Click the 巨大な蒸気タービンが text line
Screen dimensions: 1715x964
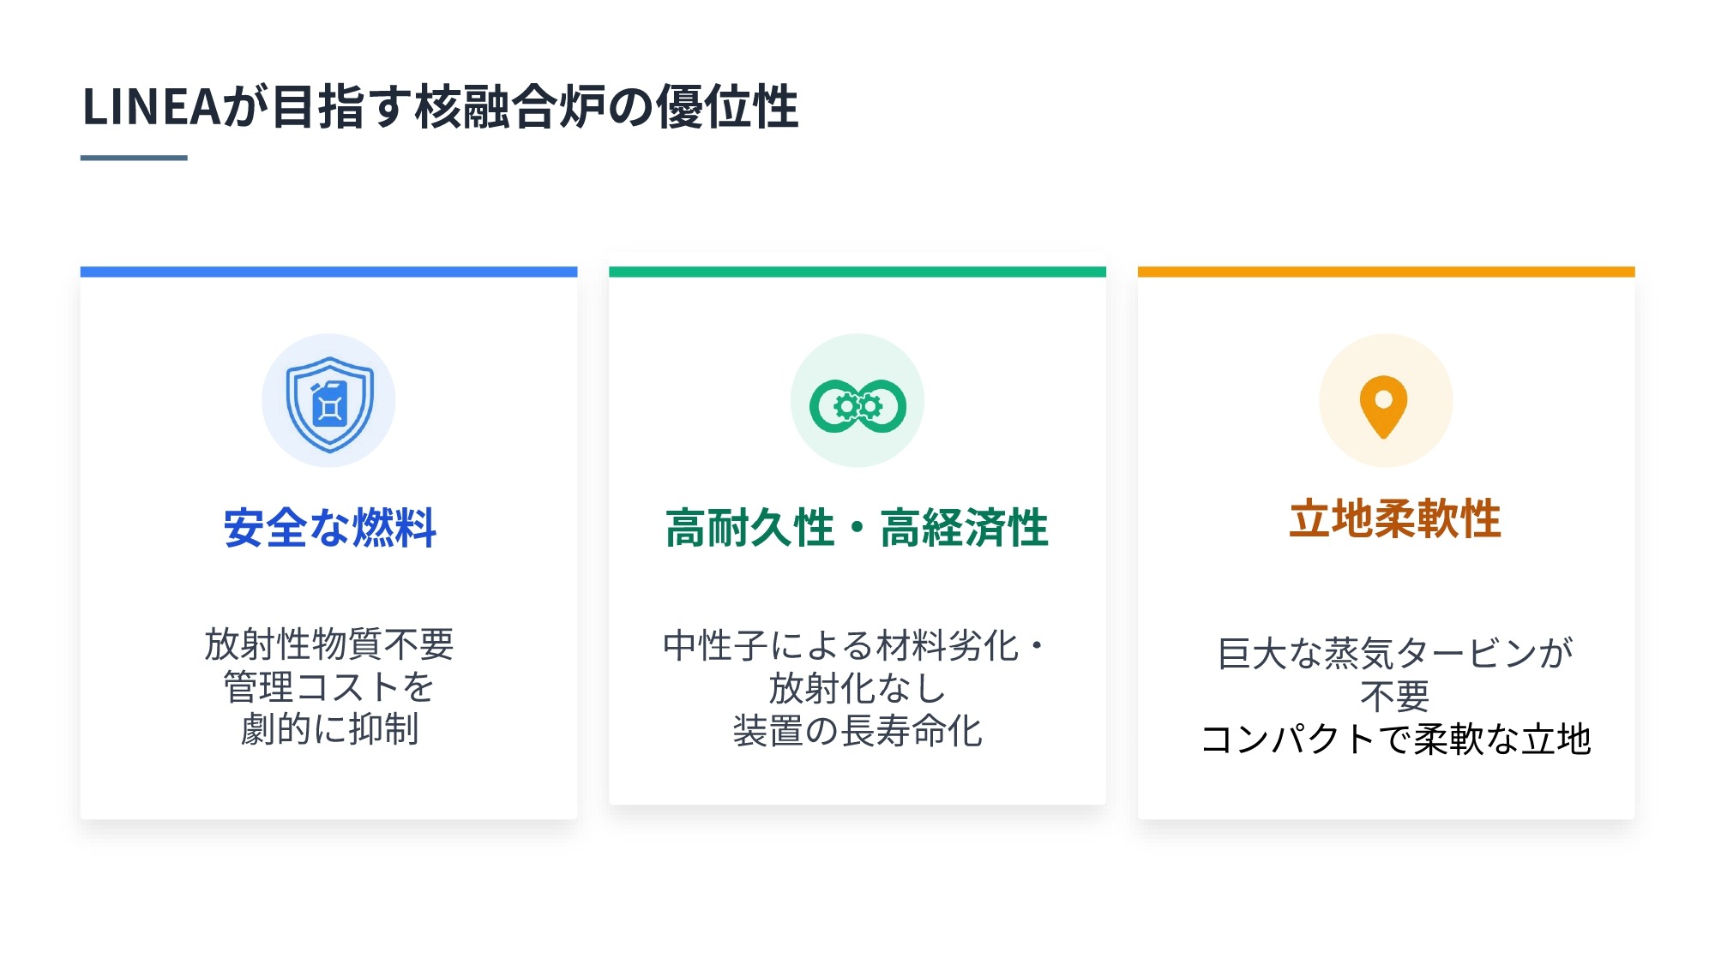pos(1395,653)
